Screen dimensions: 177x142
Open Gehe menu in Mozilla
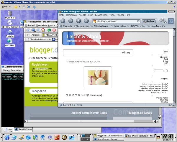[91, 15]
